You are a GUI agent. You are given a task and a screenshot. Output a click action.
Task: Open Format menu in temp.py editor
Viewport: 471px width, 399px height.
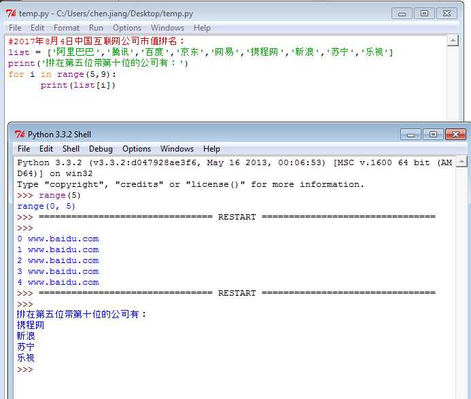coord(67,28)
